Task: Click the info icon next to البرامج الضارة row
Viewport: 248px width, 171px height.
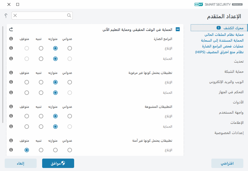Action: 11,39
